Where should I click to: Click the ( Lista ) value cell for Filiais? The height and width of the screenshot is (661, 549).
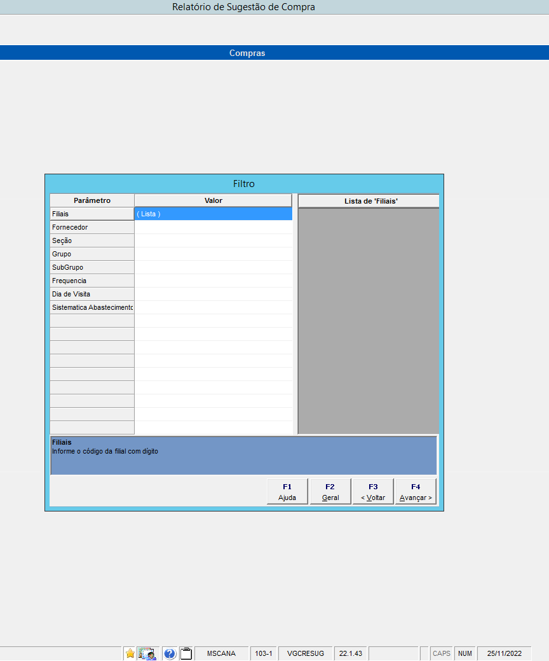213,214
